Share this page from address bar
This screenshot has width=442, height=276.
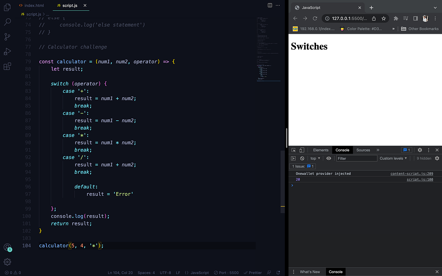374,18
